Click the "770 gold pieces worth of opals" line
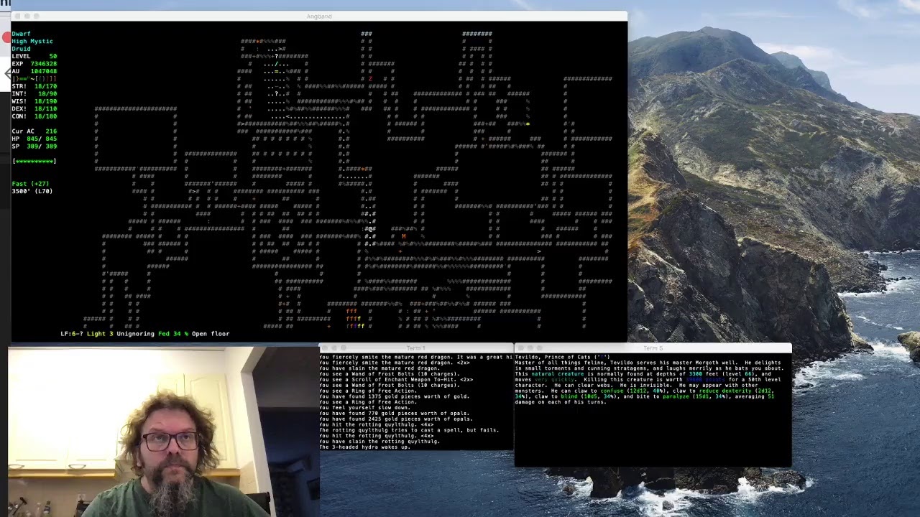This screenshot has height=517, width=920. click(394, 414)
